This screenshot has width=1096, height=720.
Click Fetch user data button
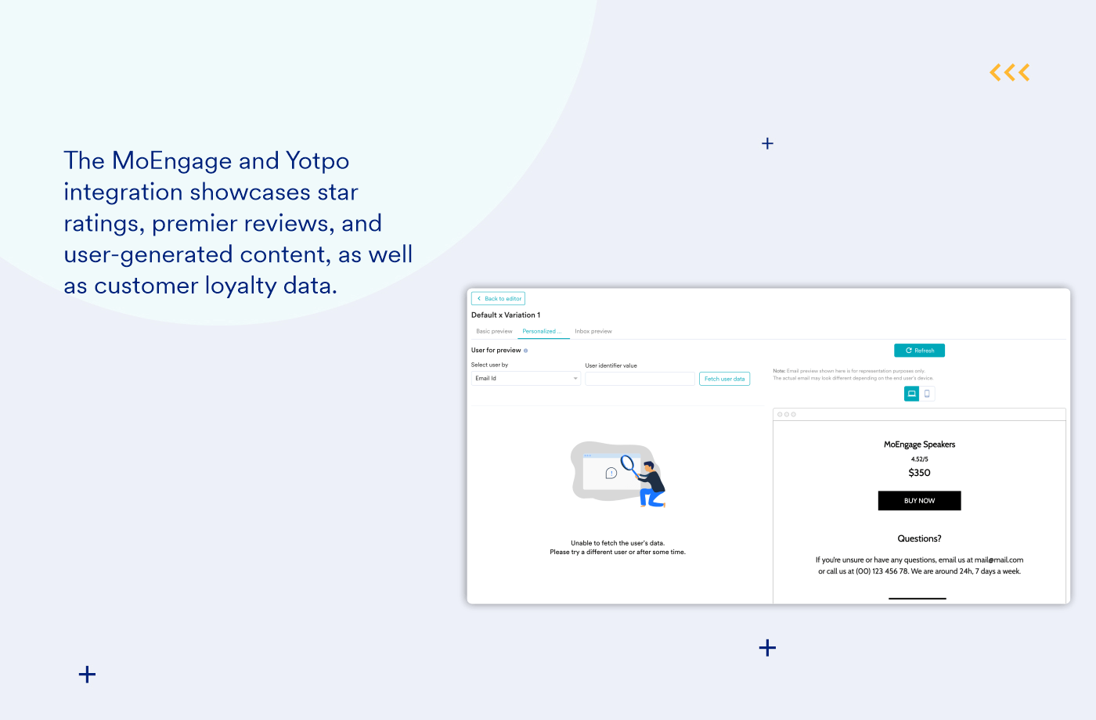pyautogui.click(x=724, y=379)
